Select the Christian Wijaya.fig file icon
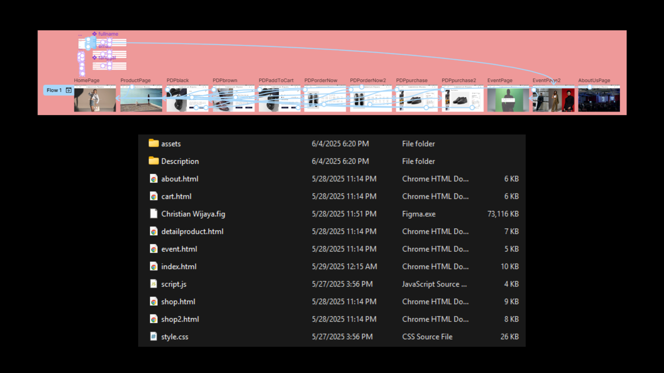This screenshot has width=664, height=373. click(x=154, y=214)
